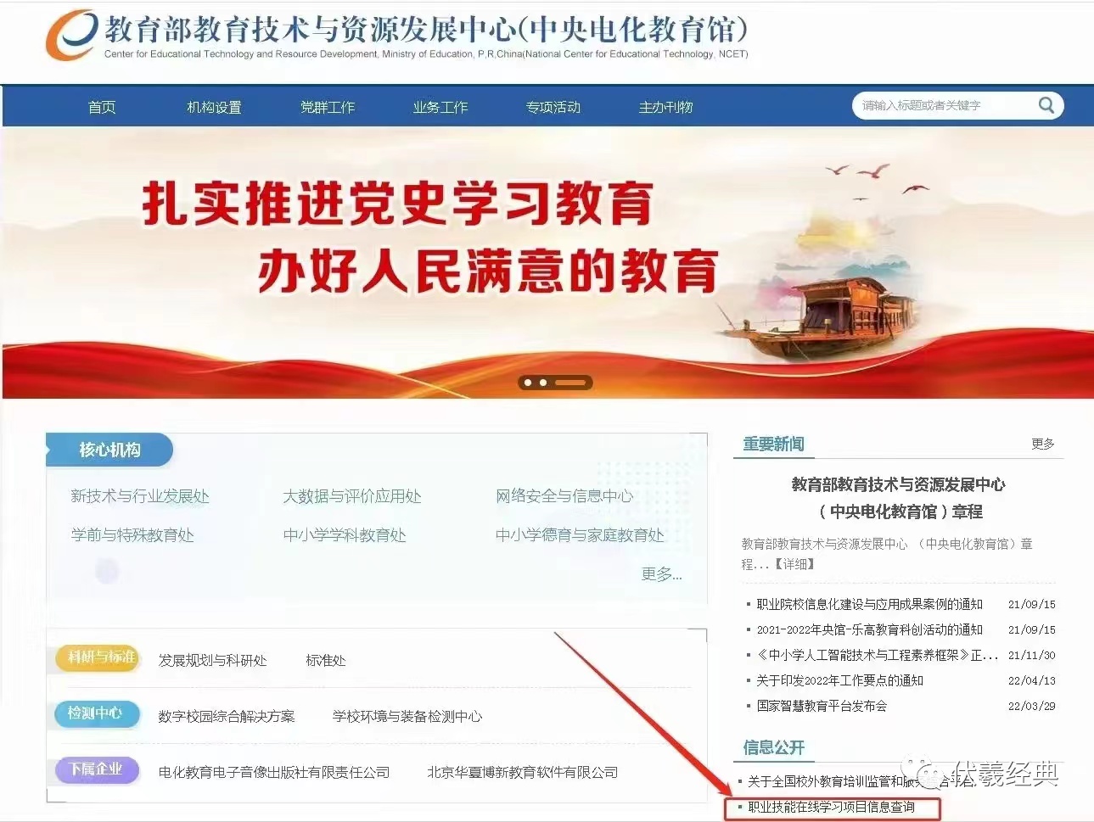Click 更多... in the 核心机构 panel

[x=662, y=574]
